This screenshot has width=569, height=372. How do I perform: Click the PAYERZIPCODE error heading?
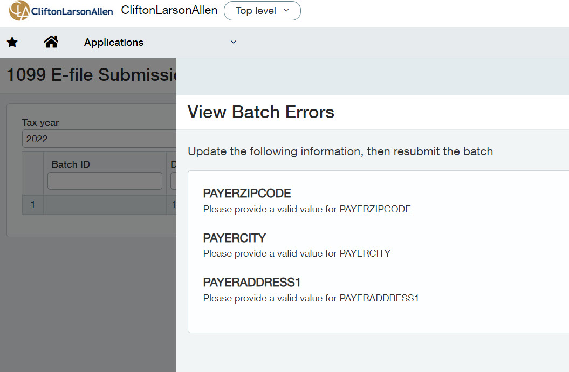247,194
